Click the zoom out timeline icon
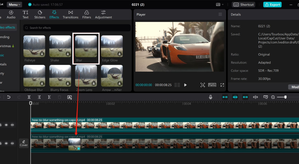 (x=273, y=97)
